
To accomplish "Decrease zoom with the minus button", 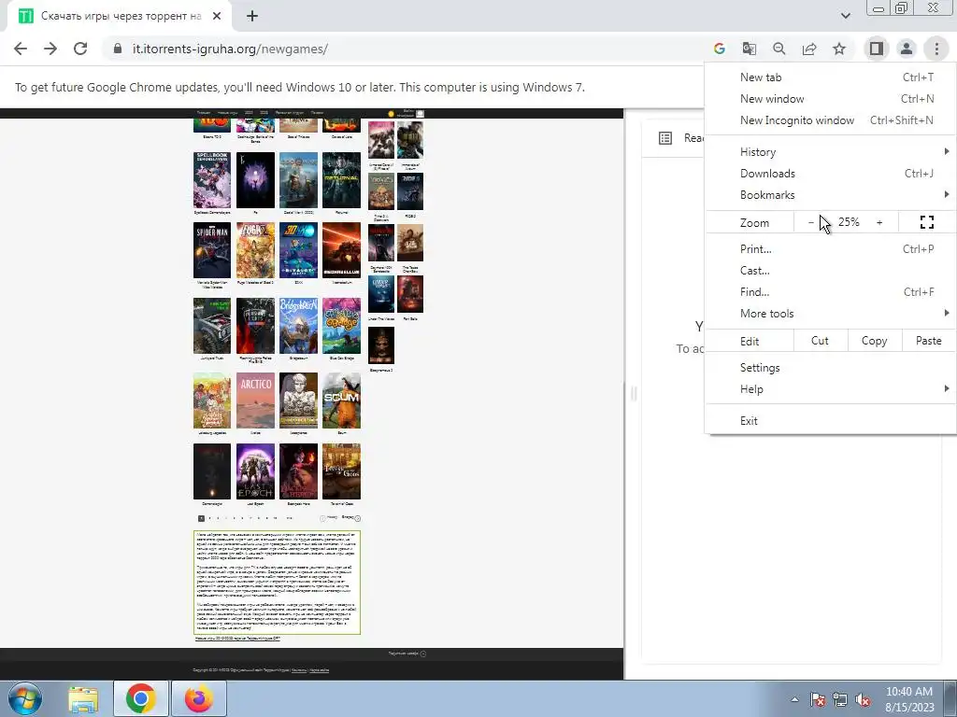I will [810, 222].
